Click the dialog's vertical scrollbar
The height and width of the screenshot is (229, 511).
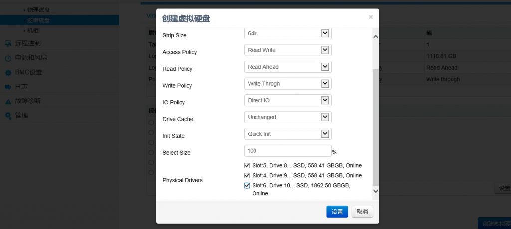376,125
